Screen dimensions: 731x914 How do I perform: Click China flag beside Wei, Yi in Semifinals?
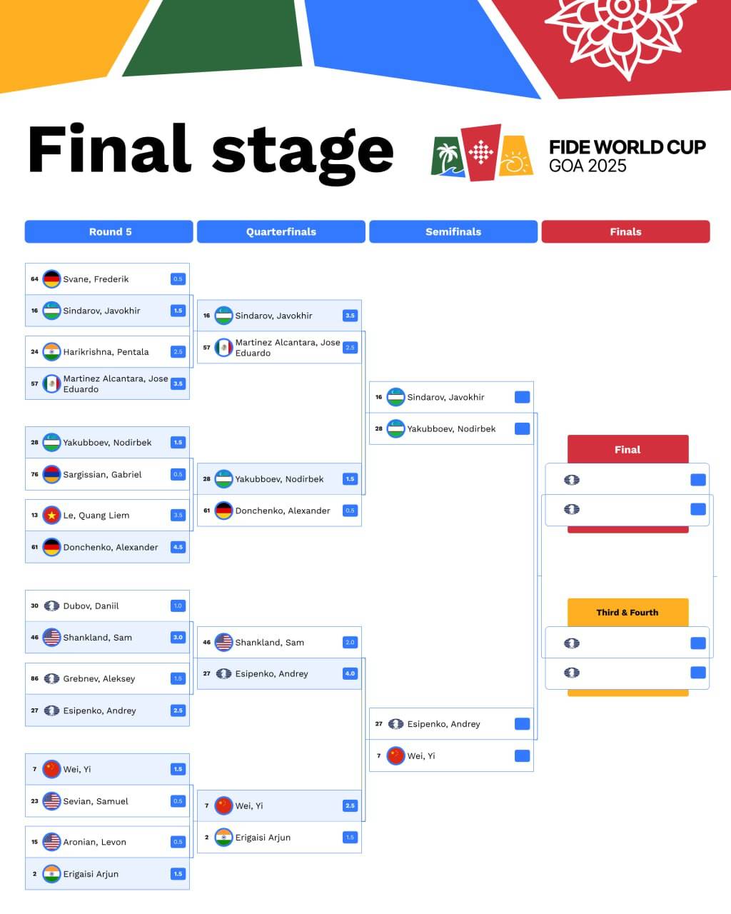click(x=395, y=755)
